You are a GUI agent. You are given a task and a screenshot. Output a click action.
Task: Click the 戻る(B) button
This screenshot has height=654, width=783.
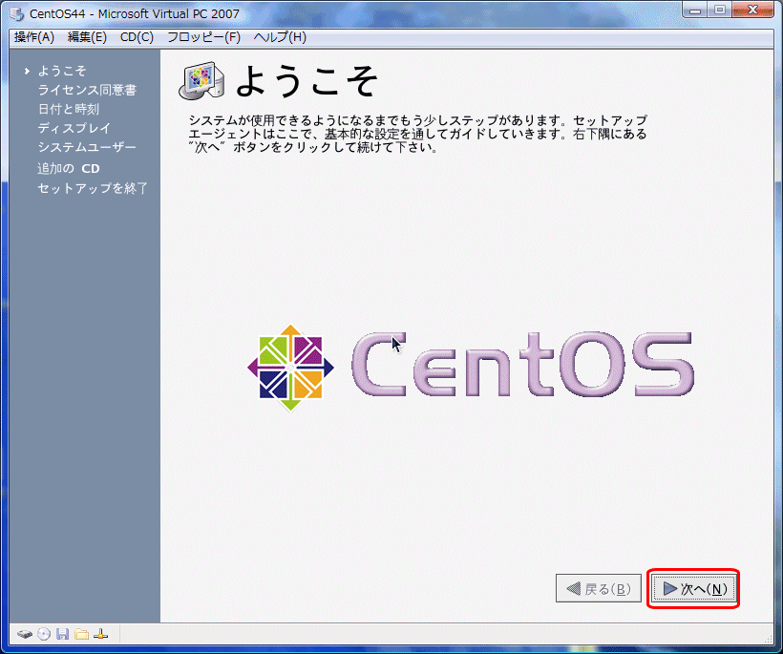599,588
